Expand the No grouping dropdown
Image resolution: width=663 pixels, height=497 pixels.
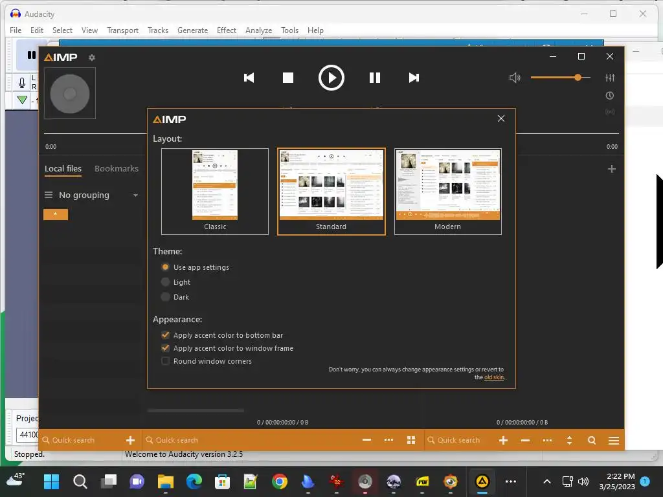(x=135, y=195)
